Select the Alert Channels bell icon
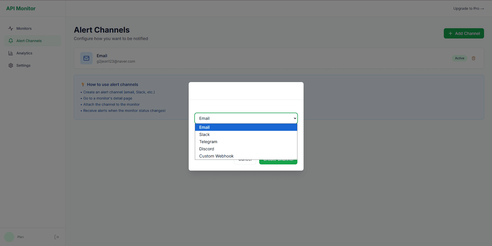 coord(11,41)
